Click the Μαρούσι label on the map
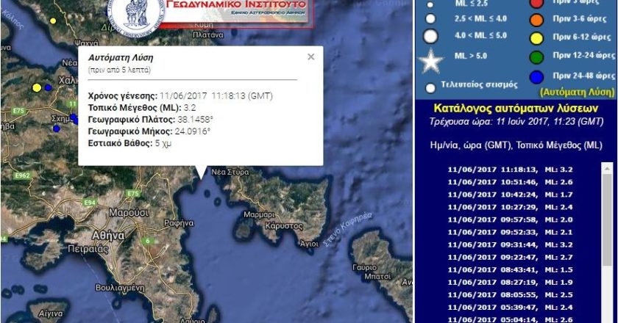This screenshot has height=323, width=618. 129,213
